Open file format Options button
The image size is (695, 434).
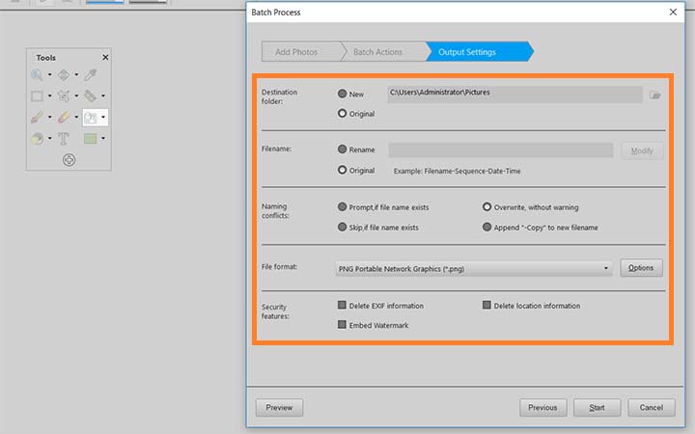pyautogui.click(x=641, y=268)
